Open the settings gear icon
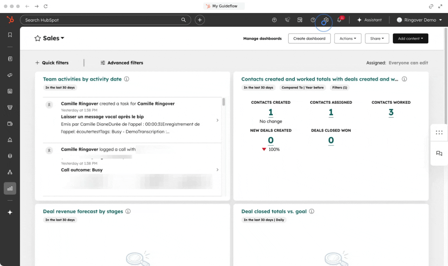Viewport: 448px width, 266px height. (x=326, y=20)
